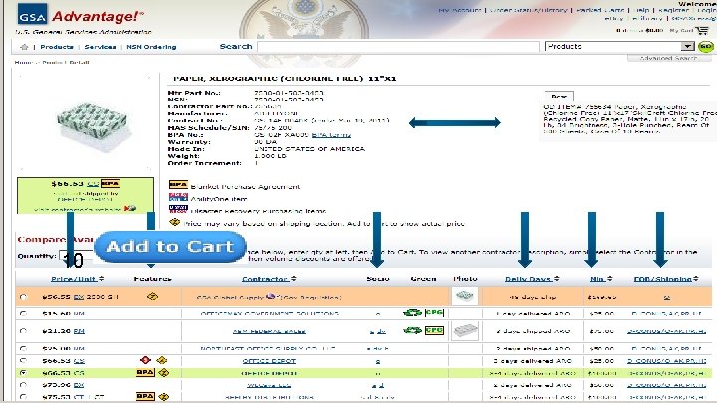
Task: Open the Advanced Search link
Action: [668, 58]
